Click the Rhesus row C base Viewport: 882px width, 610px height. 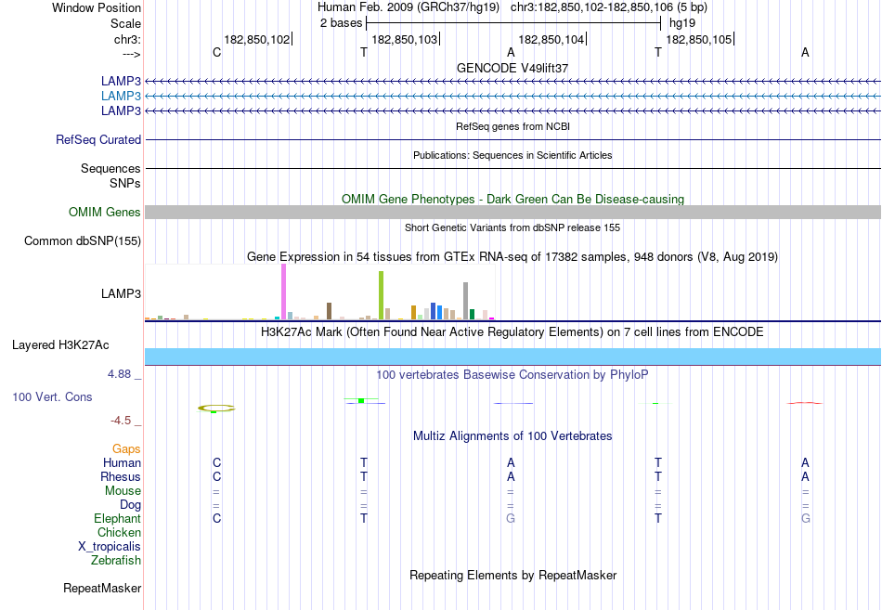click(x=216, y=477)
